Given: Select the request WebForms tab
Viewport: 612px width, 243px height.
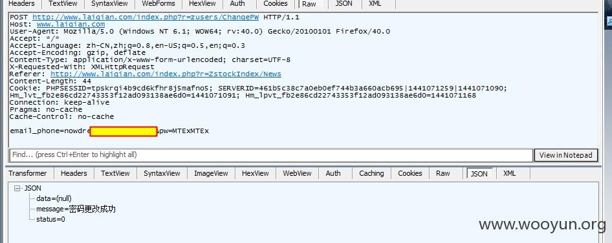Looking at the screenshot, I should [x=158, y=4].
